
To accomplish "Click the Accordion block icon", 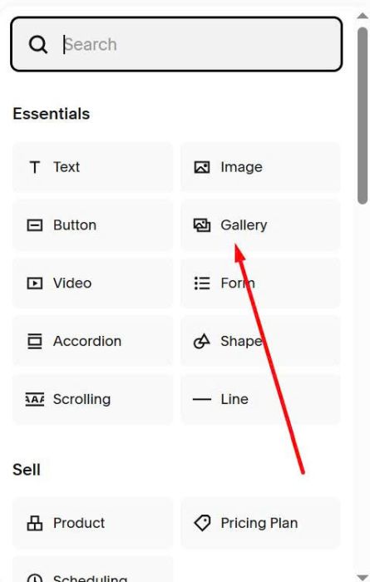I will pos(35,342).
